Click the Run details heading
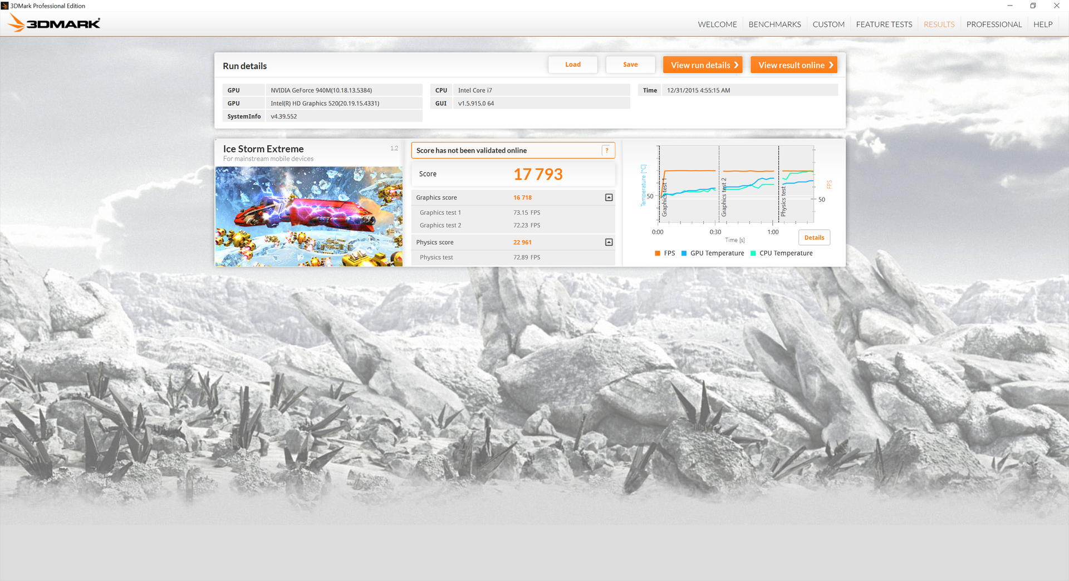 pos(244,66)
